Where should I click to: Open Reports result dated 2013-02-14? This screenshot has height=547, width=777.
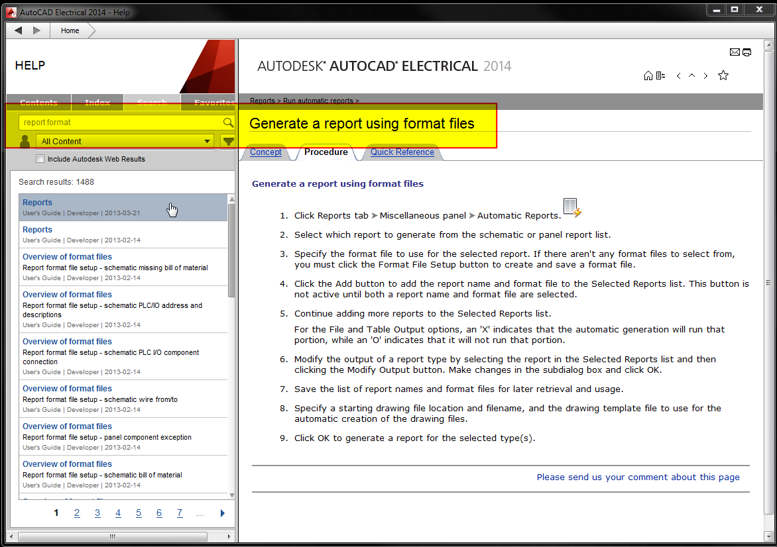click(123, 234)
